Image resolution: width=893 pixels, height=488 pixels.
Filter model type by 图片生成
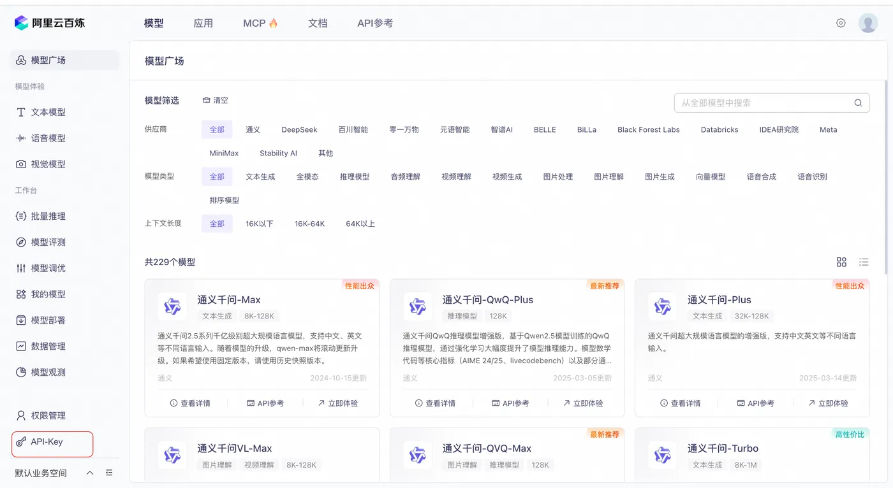coord(660,176)
